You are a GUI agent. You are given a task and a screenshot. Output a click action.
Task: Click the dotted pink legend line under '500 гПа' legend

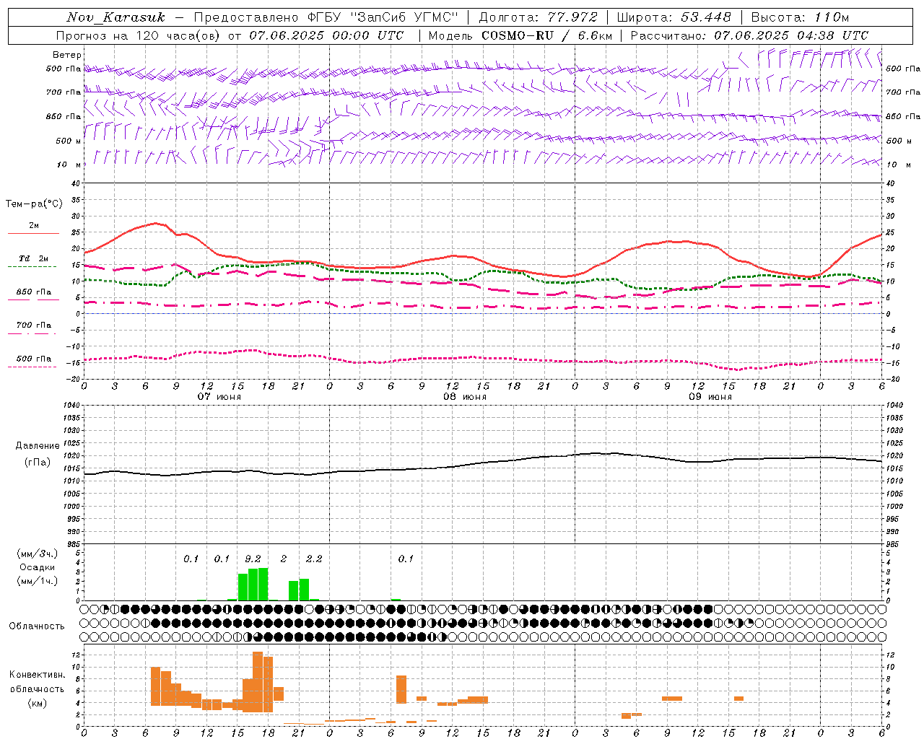click(32, 367)
